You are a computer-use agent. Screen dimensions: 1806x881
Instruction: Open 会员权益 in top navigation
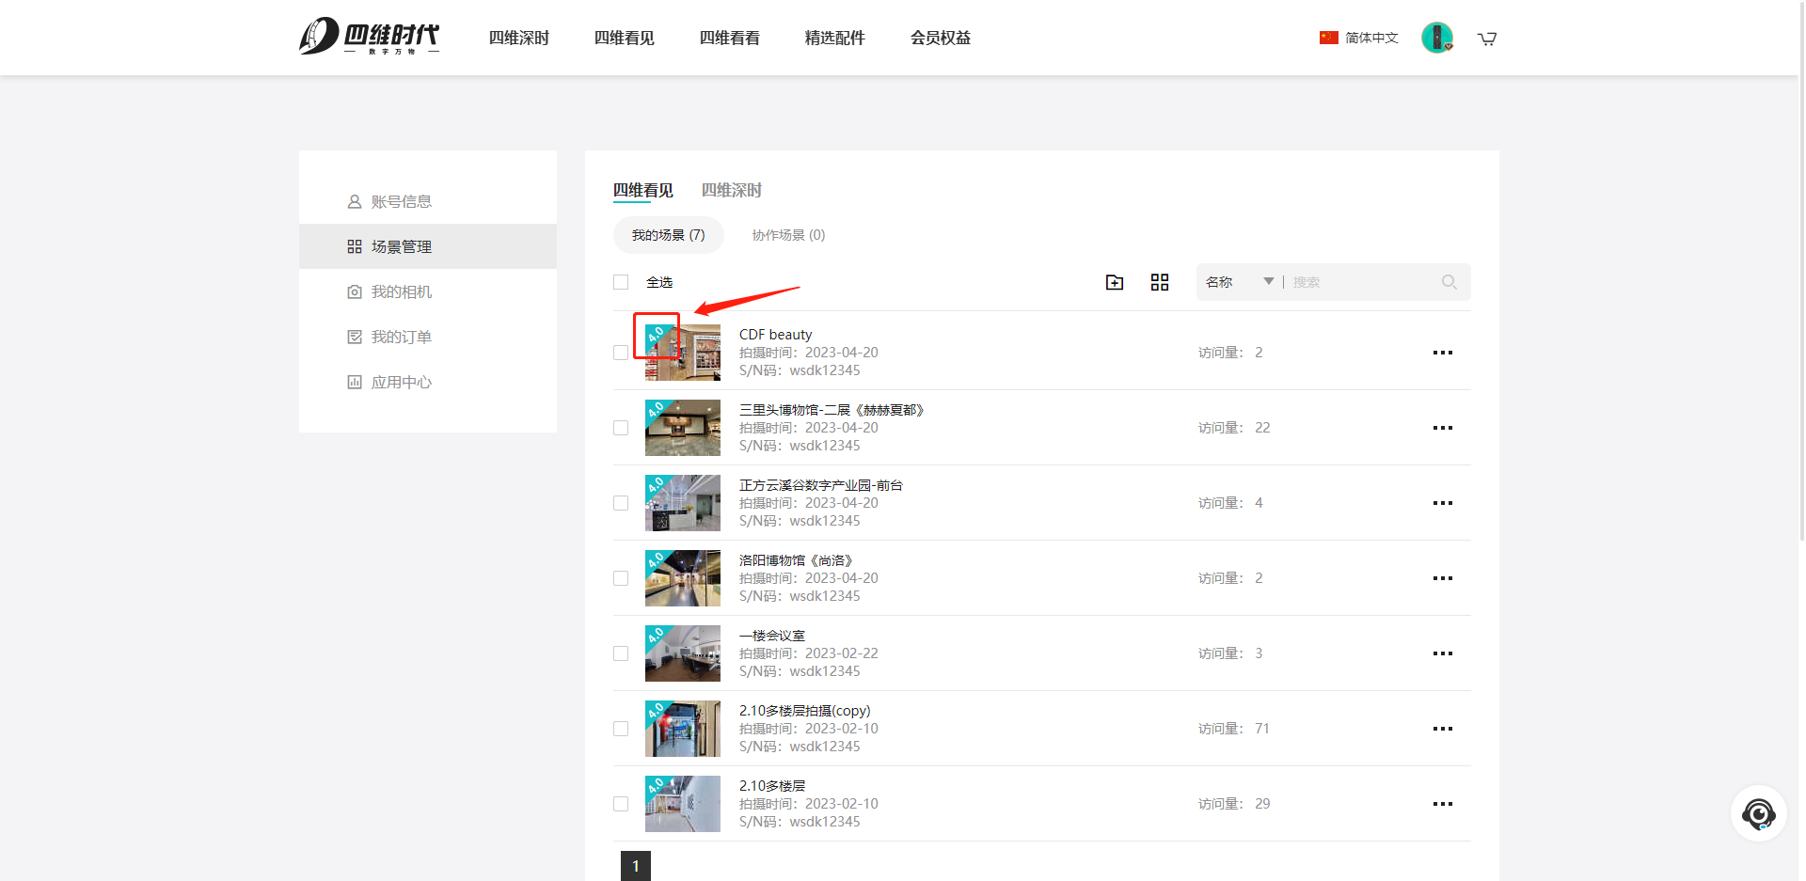click(940, 38)
